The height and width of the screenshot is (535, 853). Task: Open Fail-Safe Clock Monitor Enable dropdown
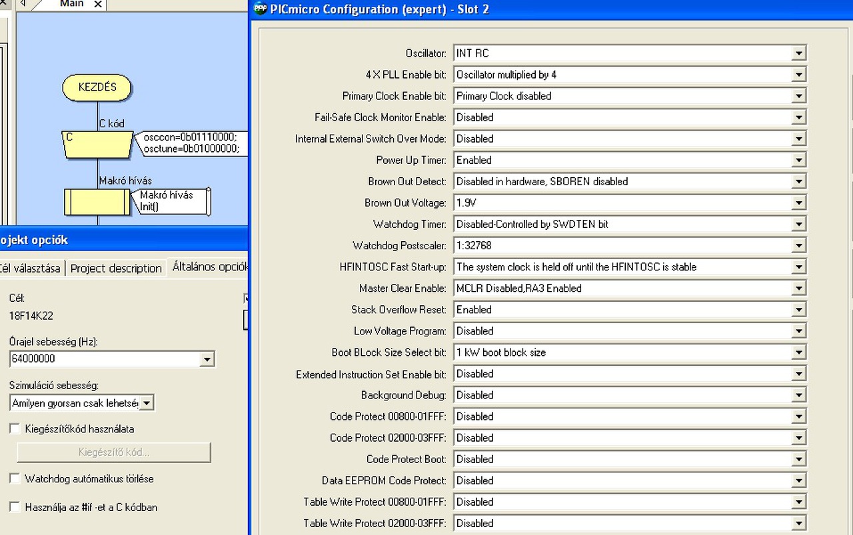pos(799,117)
